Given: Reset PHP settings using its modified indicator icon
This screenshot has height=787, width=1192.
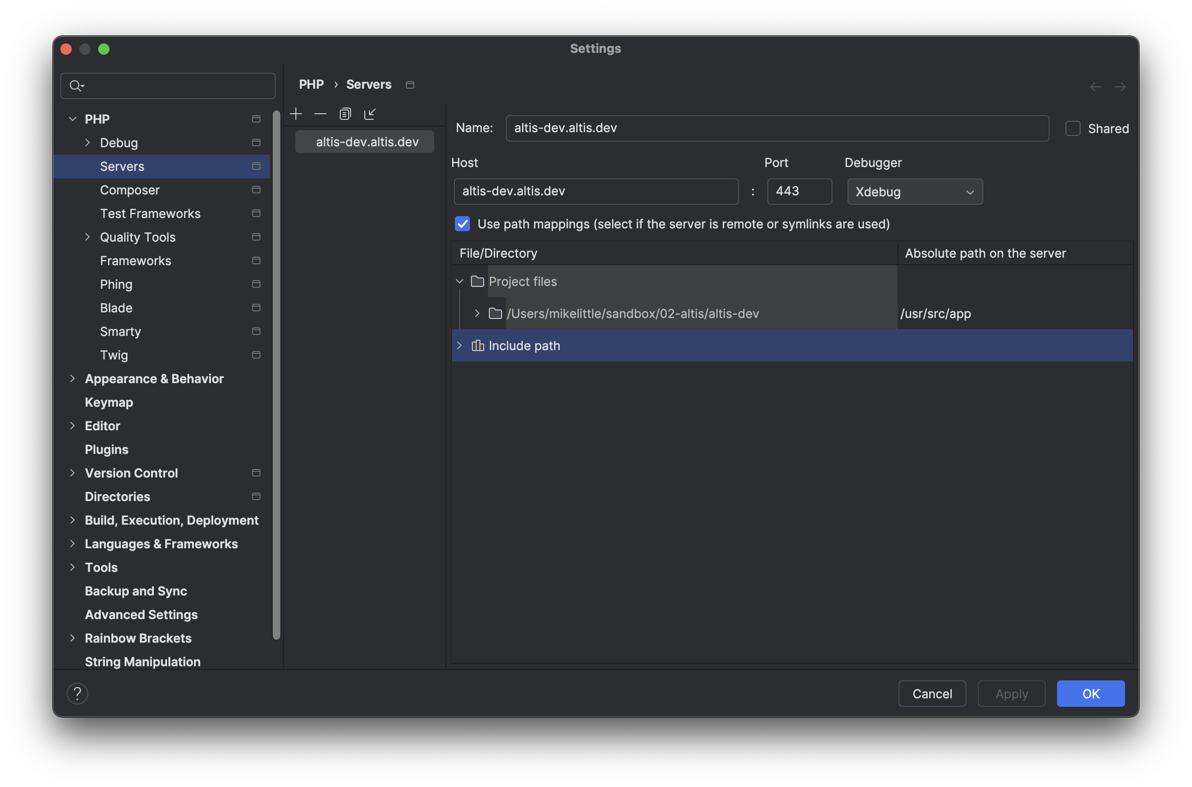Looking at the screenshot, I should (x=256, y=119).
